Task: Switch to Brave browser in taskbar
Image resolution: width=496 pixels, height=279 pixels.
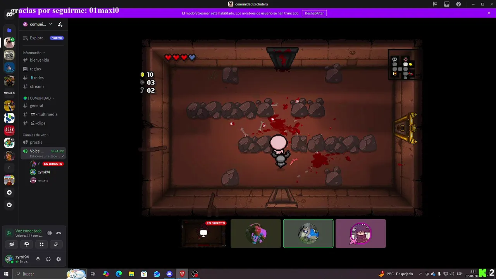Action: [182, 274]
